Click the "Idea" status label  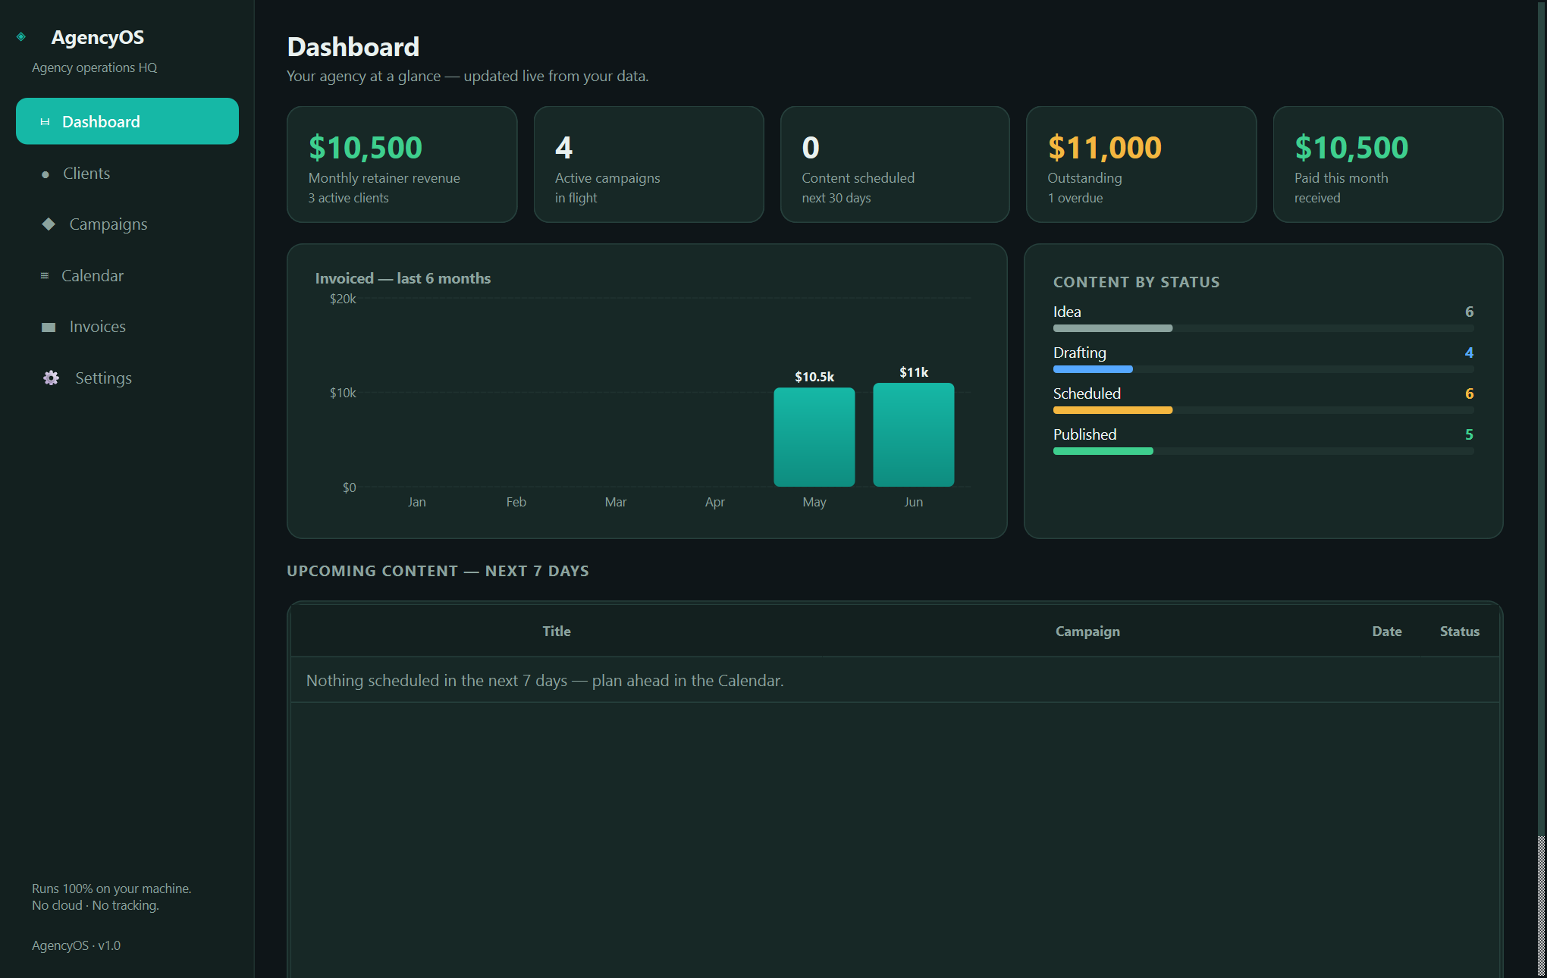[1067, 312]
